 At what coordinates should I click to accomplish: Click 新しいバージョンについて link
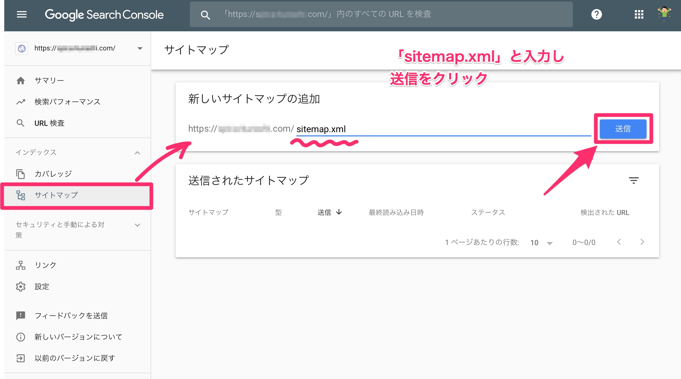(x=78, y=337)
